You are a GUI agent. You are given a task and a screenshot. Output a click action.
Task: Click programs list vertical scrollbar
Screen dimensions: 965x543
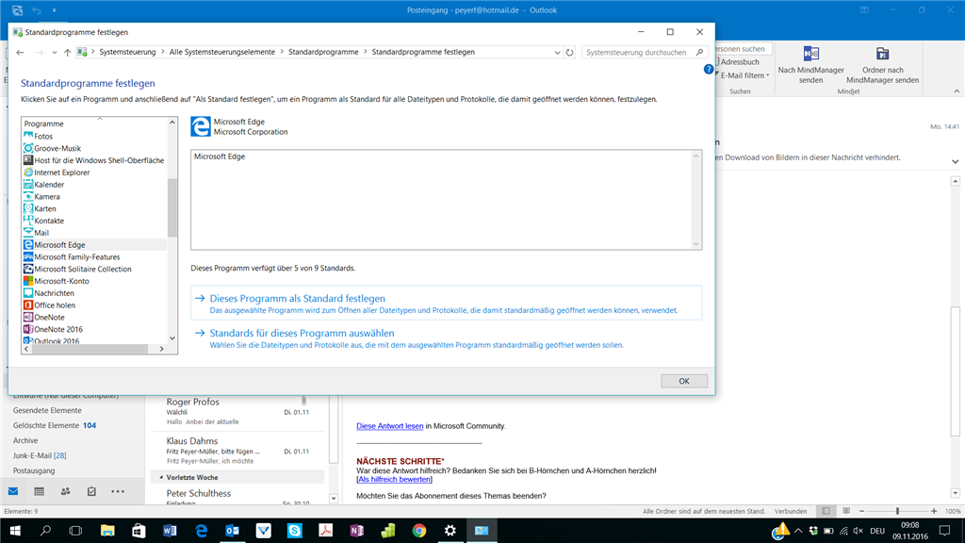172,208
